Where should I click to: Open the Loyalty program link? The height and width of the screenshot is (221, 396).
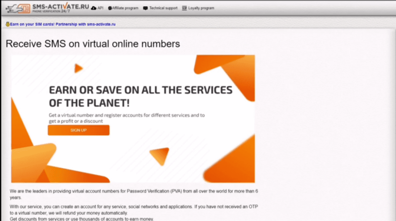(201, 8)
